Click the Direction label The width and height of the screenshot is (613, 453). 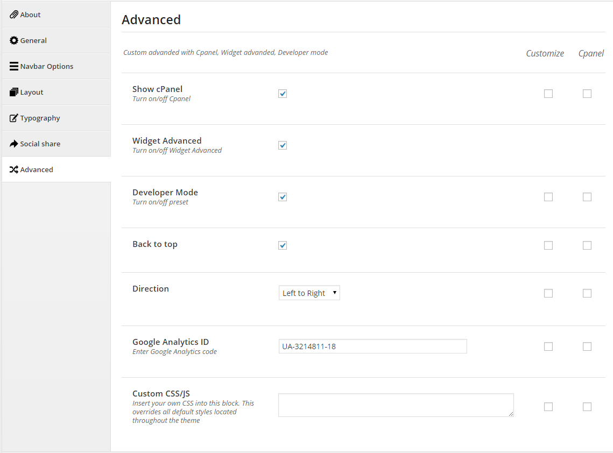point(151,289)
